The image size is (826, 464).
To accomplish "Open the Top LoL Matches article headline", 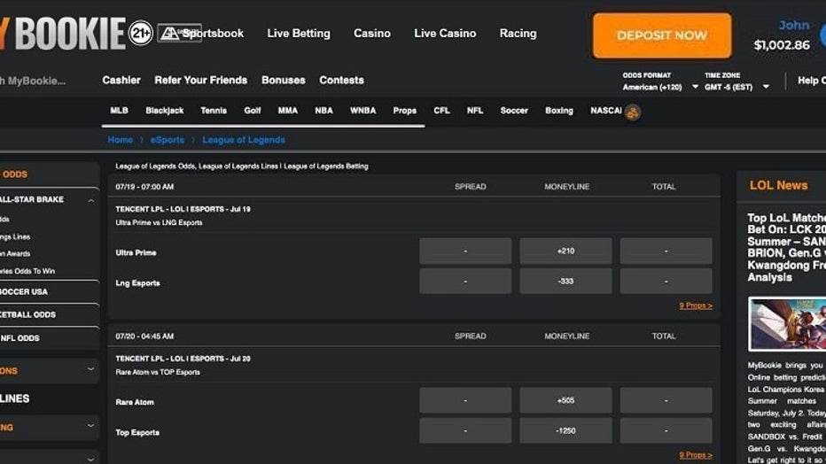I will coord(786,247).
